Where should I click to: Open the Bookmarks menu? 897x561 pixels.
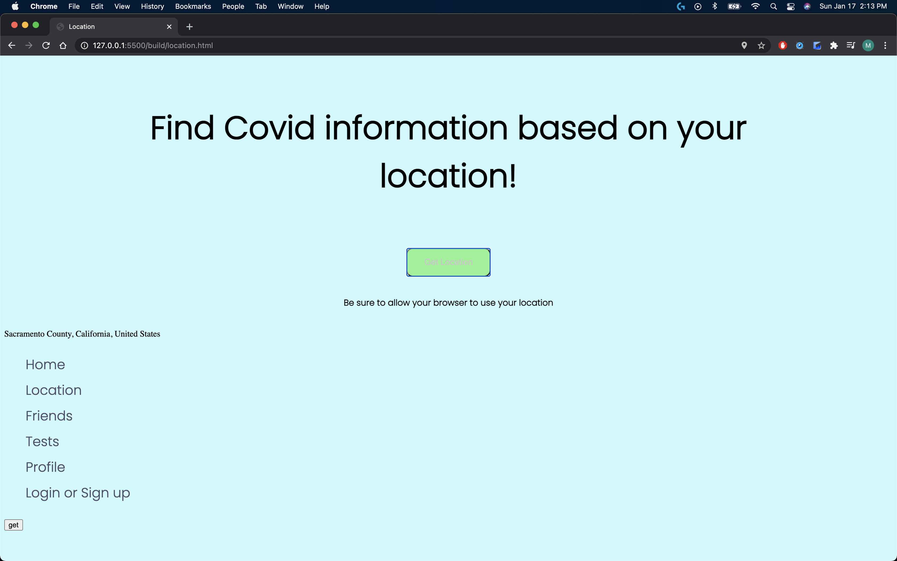[x=193, y=6]
